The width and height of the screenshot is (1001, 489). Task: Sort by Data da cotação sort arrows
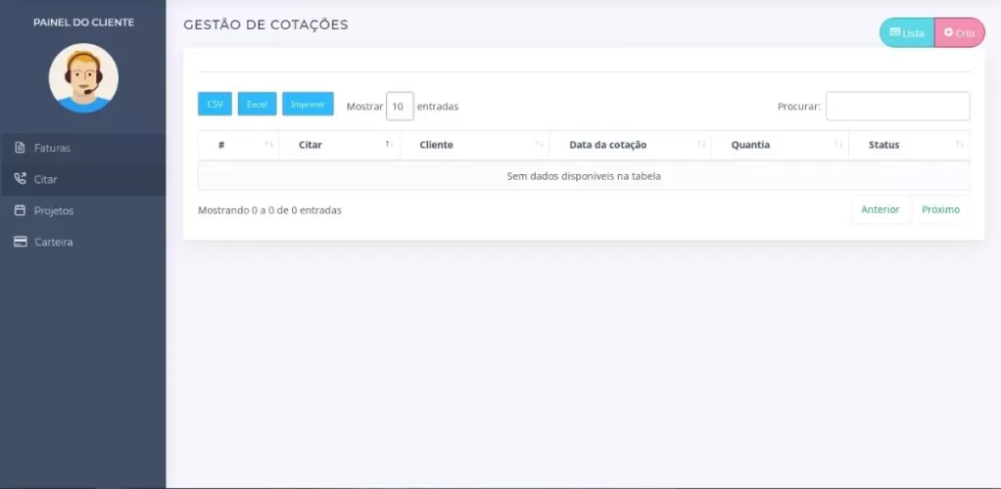coord(701,145)
